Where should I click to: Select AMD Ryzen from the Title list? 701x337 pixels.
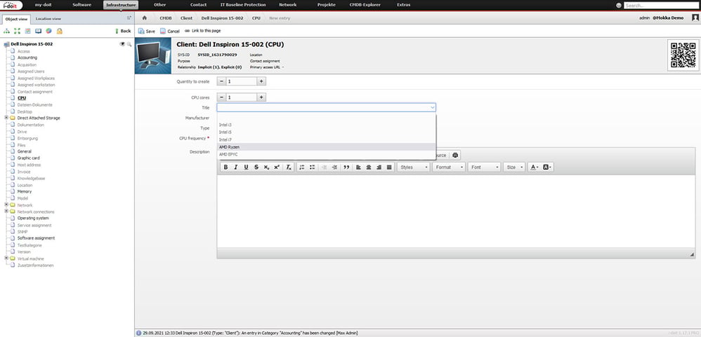coord(327,146)
